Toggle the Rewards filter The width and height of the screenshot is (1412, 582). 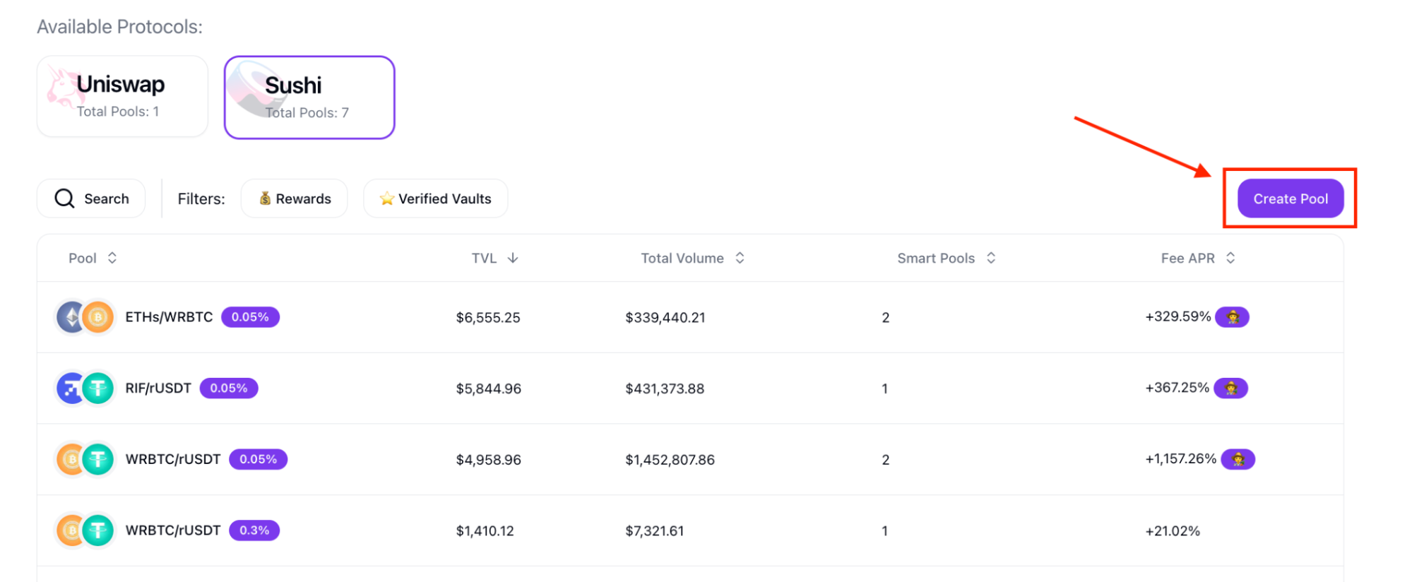coord(295,198)
